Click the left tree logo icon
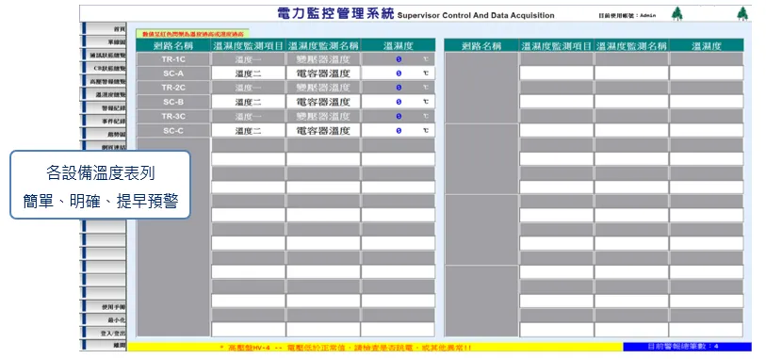The height and width of the screenshot is (359, 766). pyautogui.click(x=676, y=14)
